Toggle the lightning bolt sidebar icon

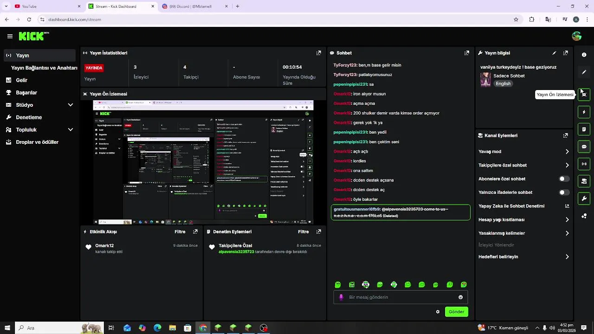coord(584,112)
